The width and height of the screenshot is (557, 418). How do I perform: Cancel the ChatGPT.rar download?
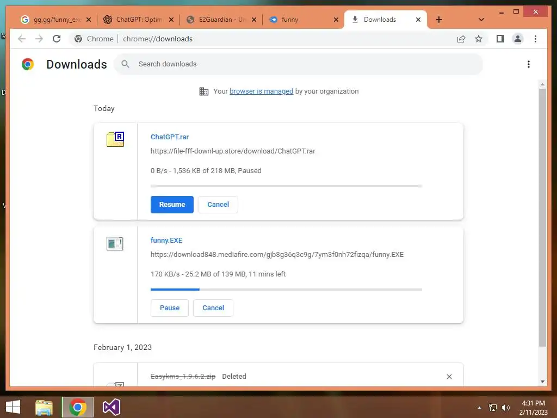(x=218, y=205)
